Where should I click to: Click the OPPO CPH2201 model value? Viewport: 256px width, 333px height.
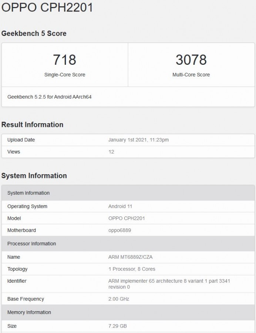(x=127, y=218)
